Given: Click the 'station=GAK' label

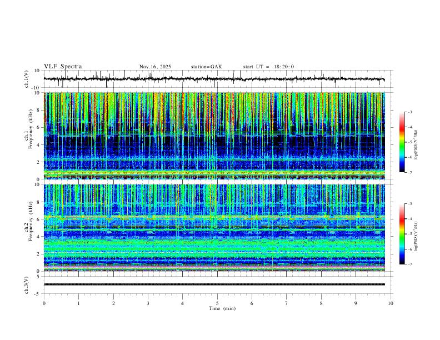Looking at the screenshot, I should point(207,67).
